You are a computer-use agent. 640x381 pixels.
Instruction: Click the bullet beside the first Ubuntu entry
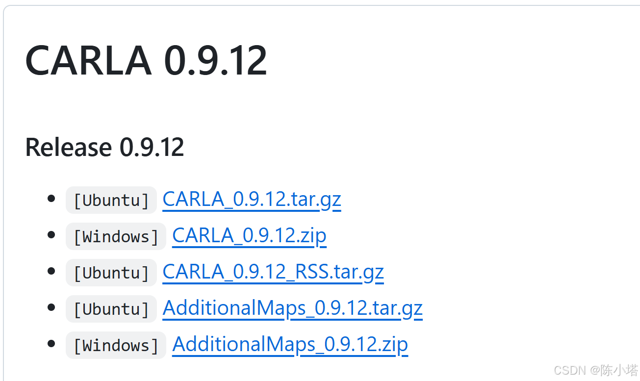coord(51,198)
